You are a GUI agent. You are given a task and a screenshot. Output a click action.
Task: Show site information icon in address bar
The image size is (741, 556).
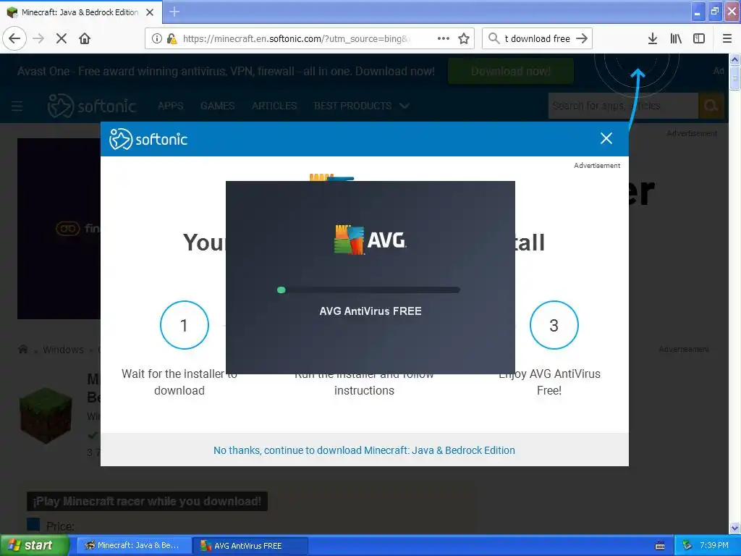pyautogui.click(x=157, y=38)
